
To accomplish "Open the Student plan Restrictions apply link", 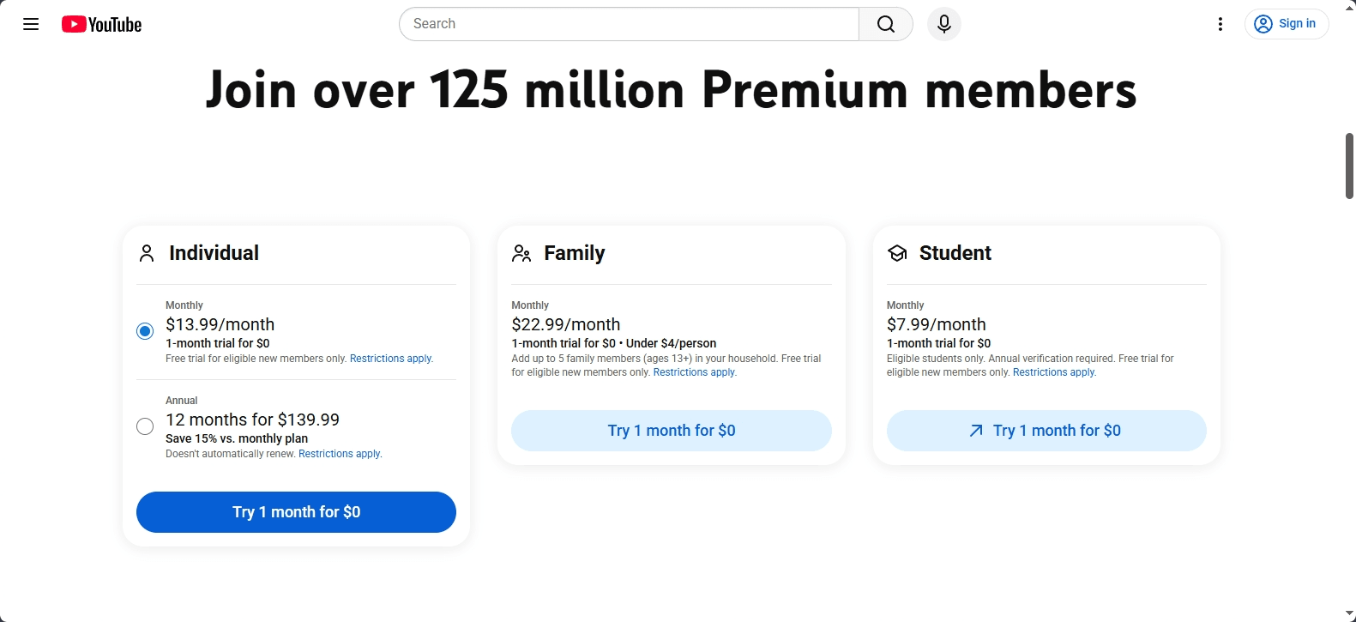I will (1053, 372).
